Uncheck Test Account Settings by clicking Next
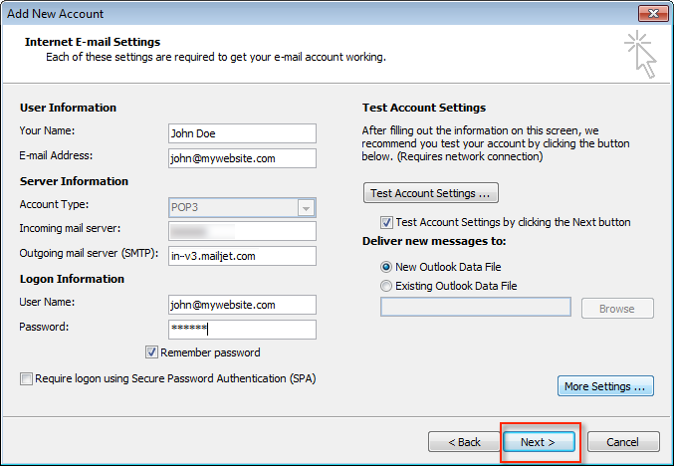This screenshot has width=674, height=466. [x=386, y=222]
